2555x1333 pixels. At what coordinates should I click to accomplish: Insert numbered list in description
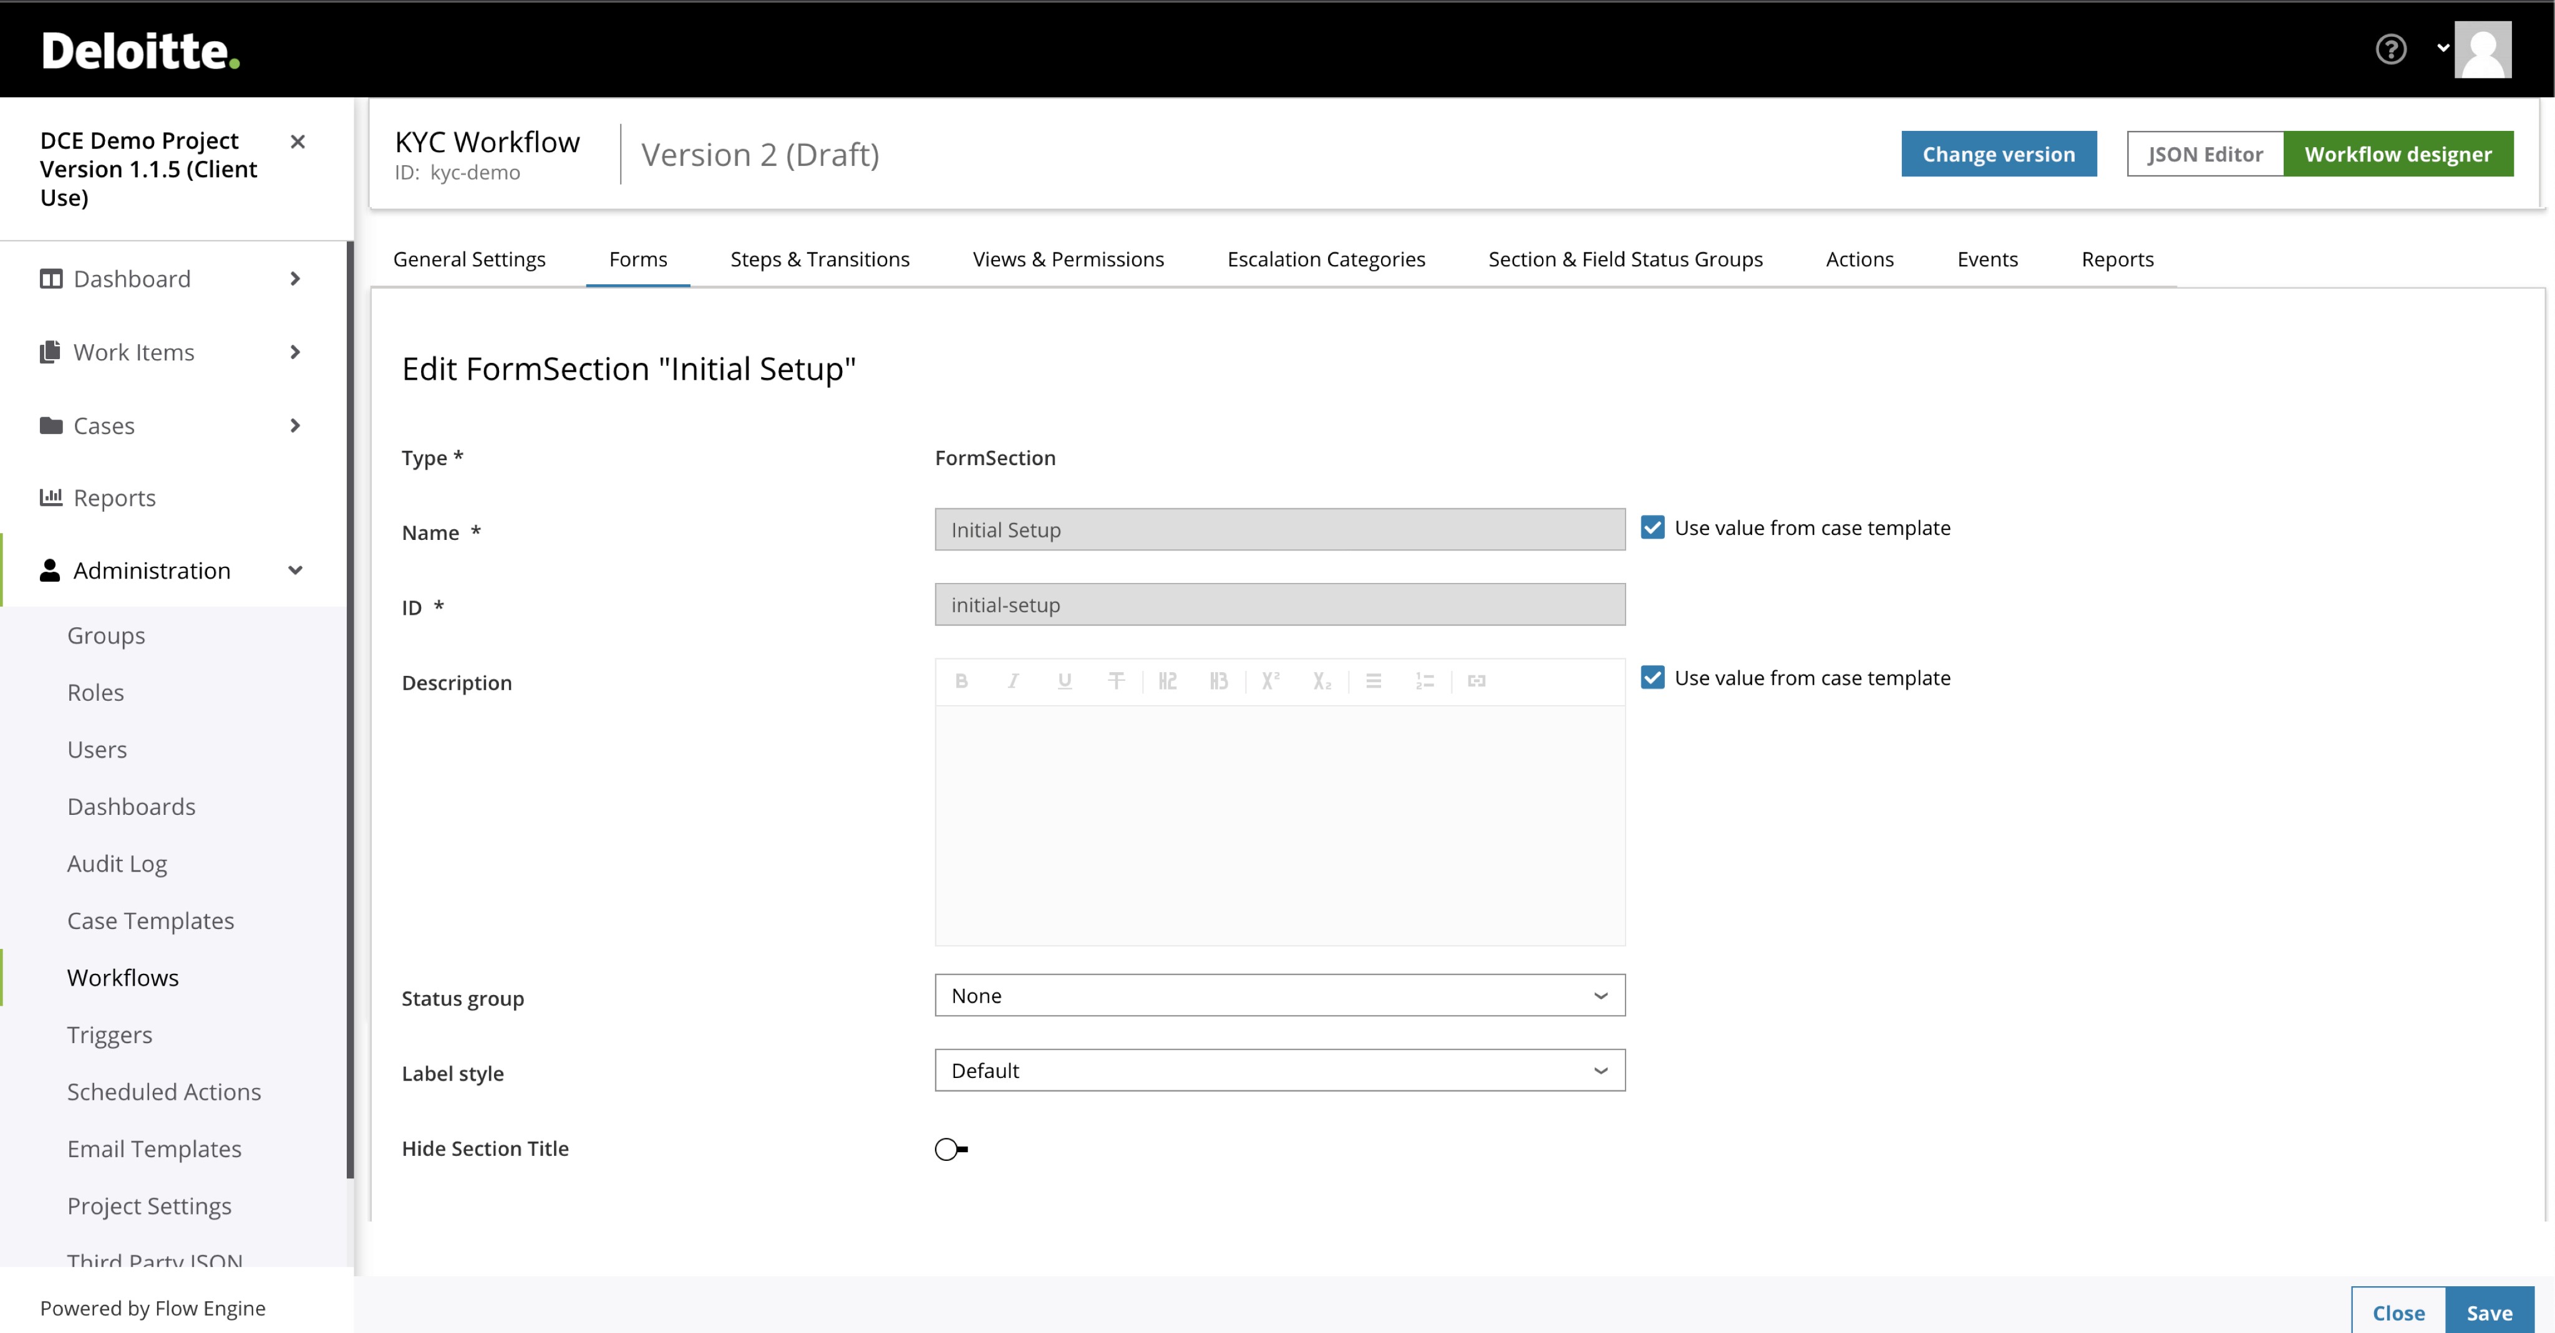click(1424, 681)
